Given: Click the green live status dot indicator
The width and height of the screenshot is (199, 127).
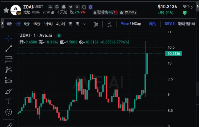Looking at the screenshot, I should coord(59,36).
